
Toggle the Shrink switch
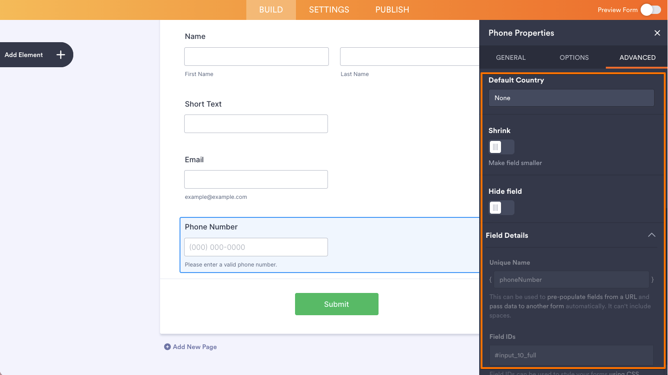coord(501,147)
